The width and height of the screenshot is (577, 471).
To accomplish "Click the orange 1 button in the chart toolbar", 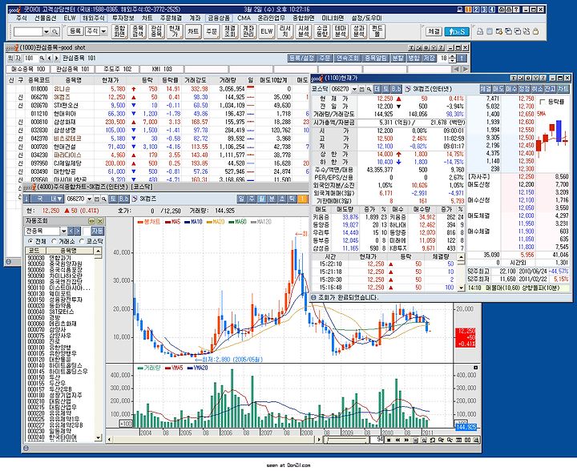I will pyautogui.click(x=302, y=199).
